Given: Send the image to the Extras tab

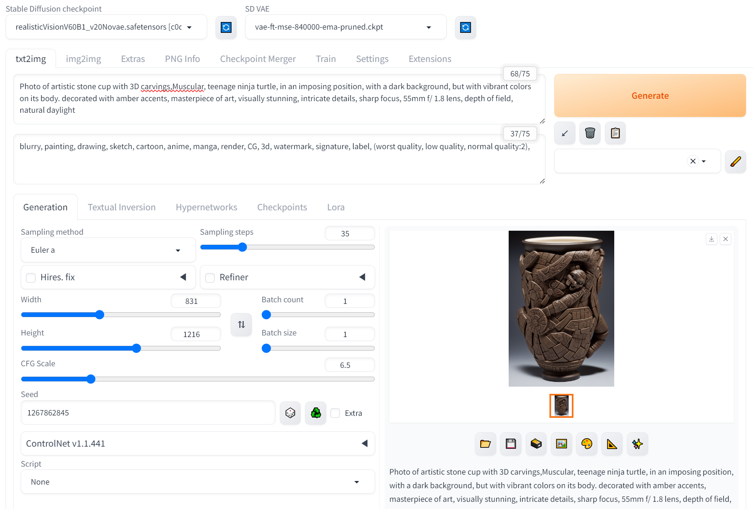Looking at the screenshot, I should point(612,443).
